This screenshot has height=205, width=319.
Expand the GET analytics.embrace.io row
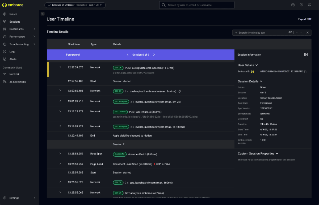(x=60, y=192)
